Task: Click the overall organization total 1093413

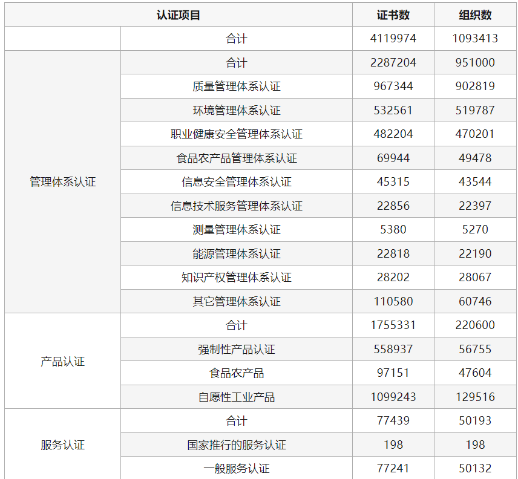Action: click(475, 39)
